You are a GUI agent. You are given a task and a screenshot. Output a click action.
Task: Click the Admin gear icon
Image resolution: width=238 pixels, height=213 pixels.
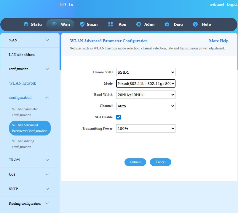click(139, 24)
